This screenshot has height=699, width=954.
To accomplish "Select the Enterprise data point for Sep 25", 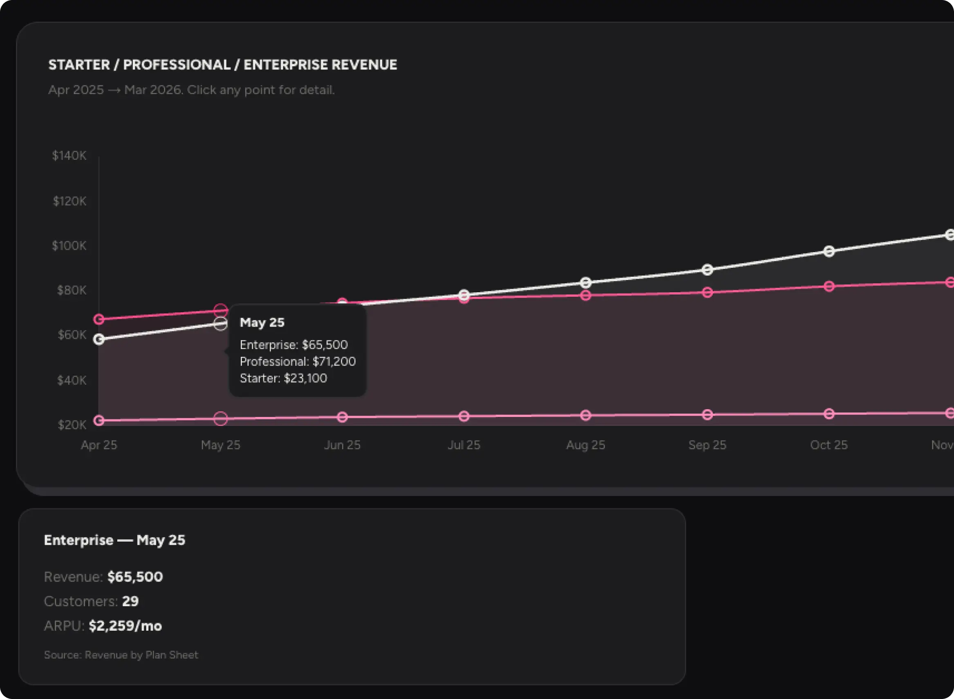I will point(708,269).
